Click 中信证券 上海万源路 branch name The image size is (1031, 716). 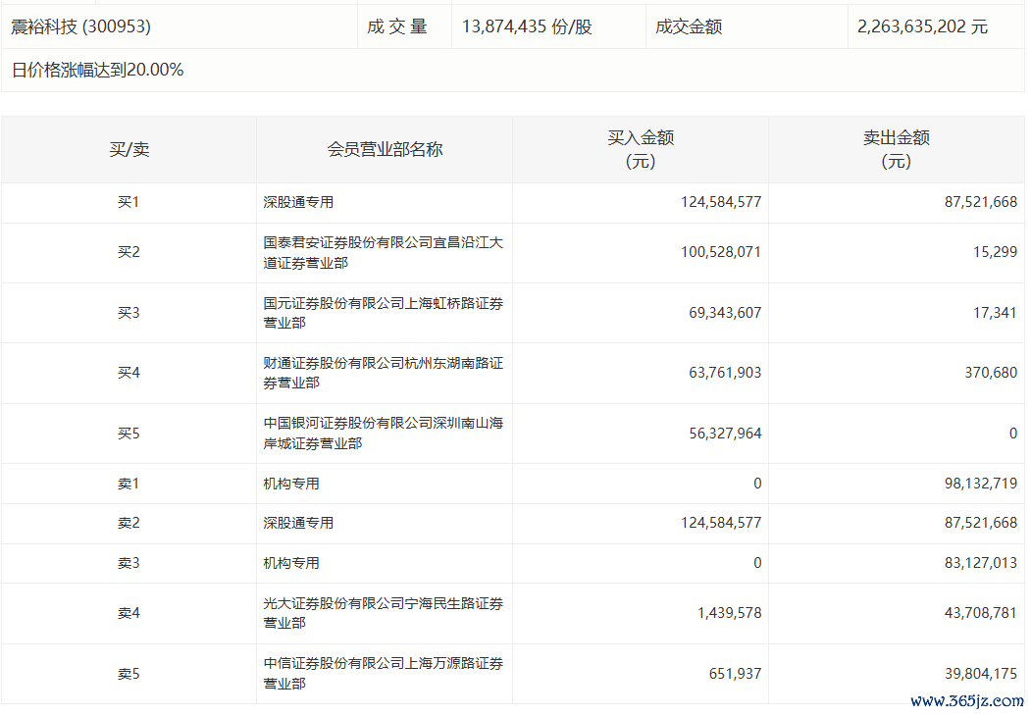click(x=384, y=674)
